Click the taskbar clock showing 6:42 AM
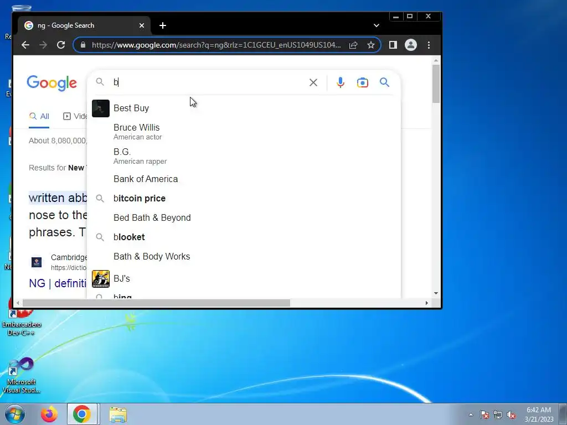 click(x=539, y=414)
